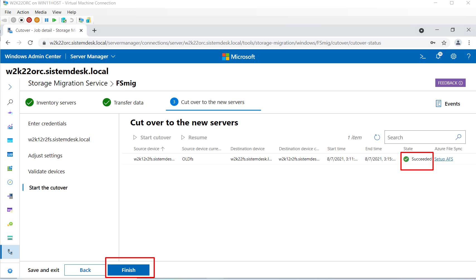476x280 pixels.
Task: Click the help question mark icon
Action: tap(468, 56)
